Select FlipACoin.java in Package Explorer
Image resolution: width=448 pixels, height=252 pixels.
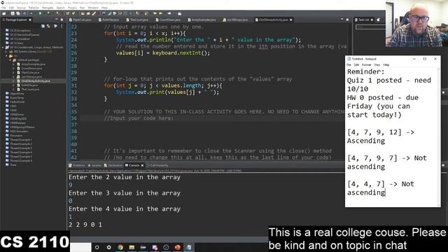coord(30,73)
